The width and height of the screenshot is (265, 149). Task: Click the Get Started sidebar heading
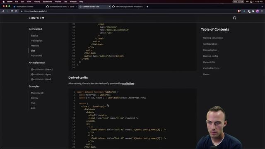point(35,29)
